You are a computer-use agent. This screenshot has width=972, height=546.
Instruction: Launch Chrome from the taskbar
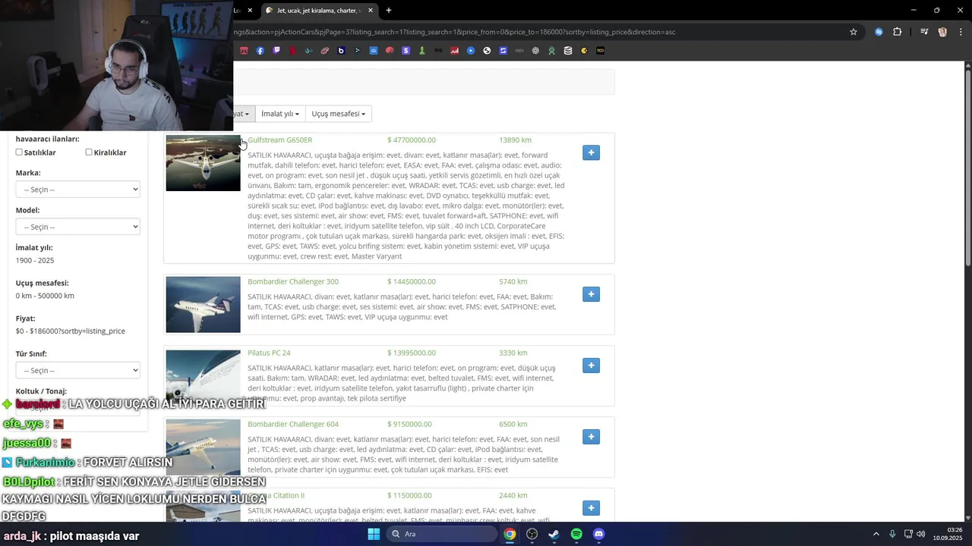(510, 534)
